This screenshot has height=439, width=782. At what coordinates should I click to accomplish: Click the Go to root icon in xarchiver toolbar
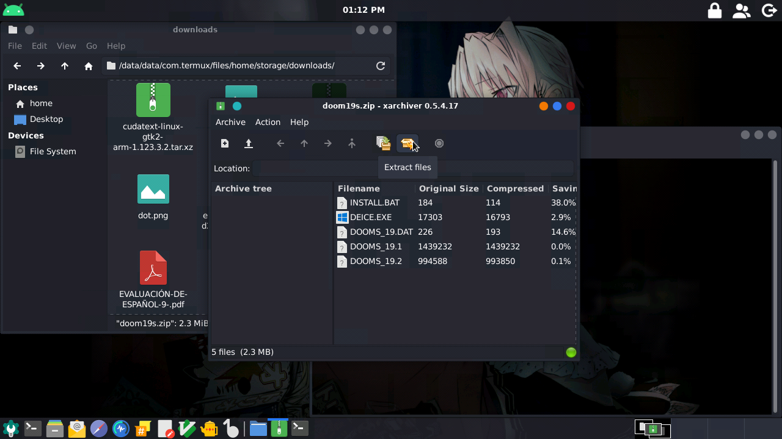(352, 143)
